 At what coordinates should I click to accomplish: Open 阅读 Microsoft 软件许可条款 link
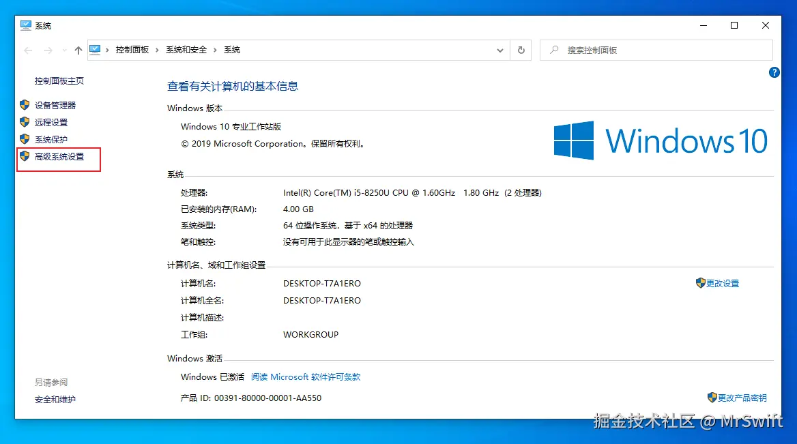tap(306, 377)
